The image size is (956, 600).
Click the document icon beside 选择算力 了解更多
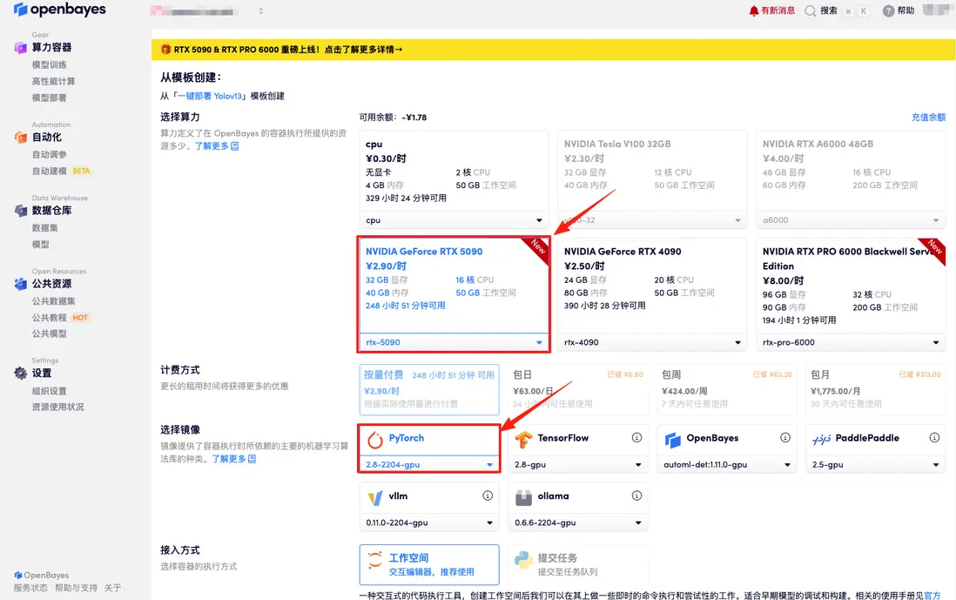(x=235, y=146)
